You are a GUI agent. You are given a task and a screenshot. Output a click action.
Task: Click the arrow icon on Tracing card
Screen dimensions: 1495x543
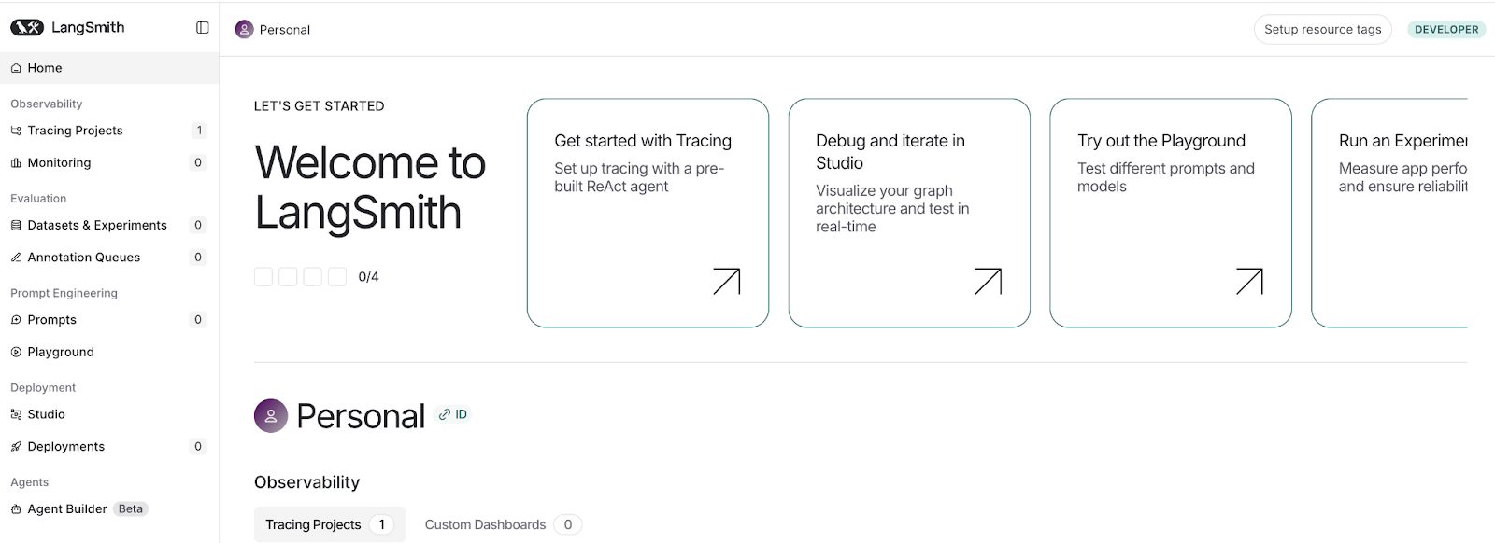726,282
